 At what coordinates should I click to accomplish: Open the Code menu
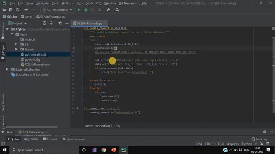tap(55, 3)
